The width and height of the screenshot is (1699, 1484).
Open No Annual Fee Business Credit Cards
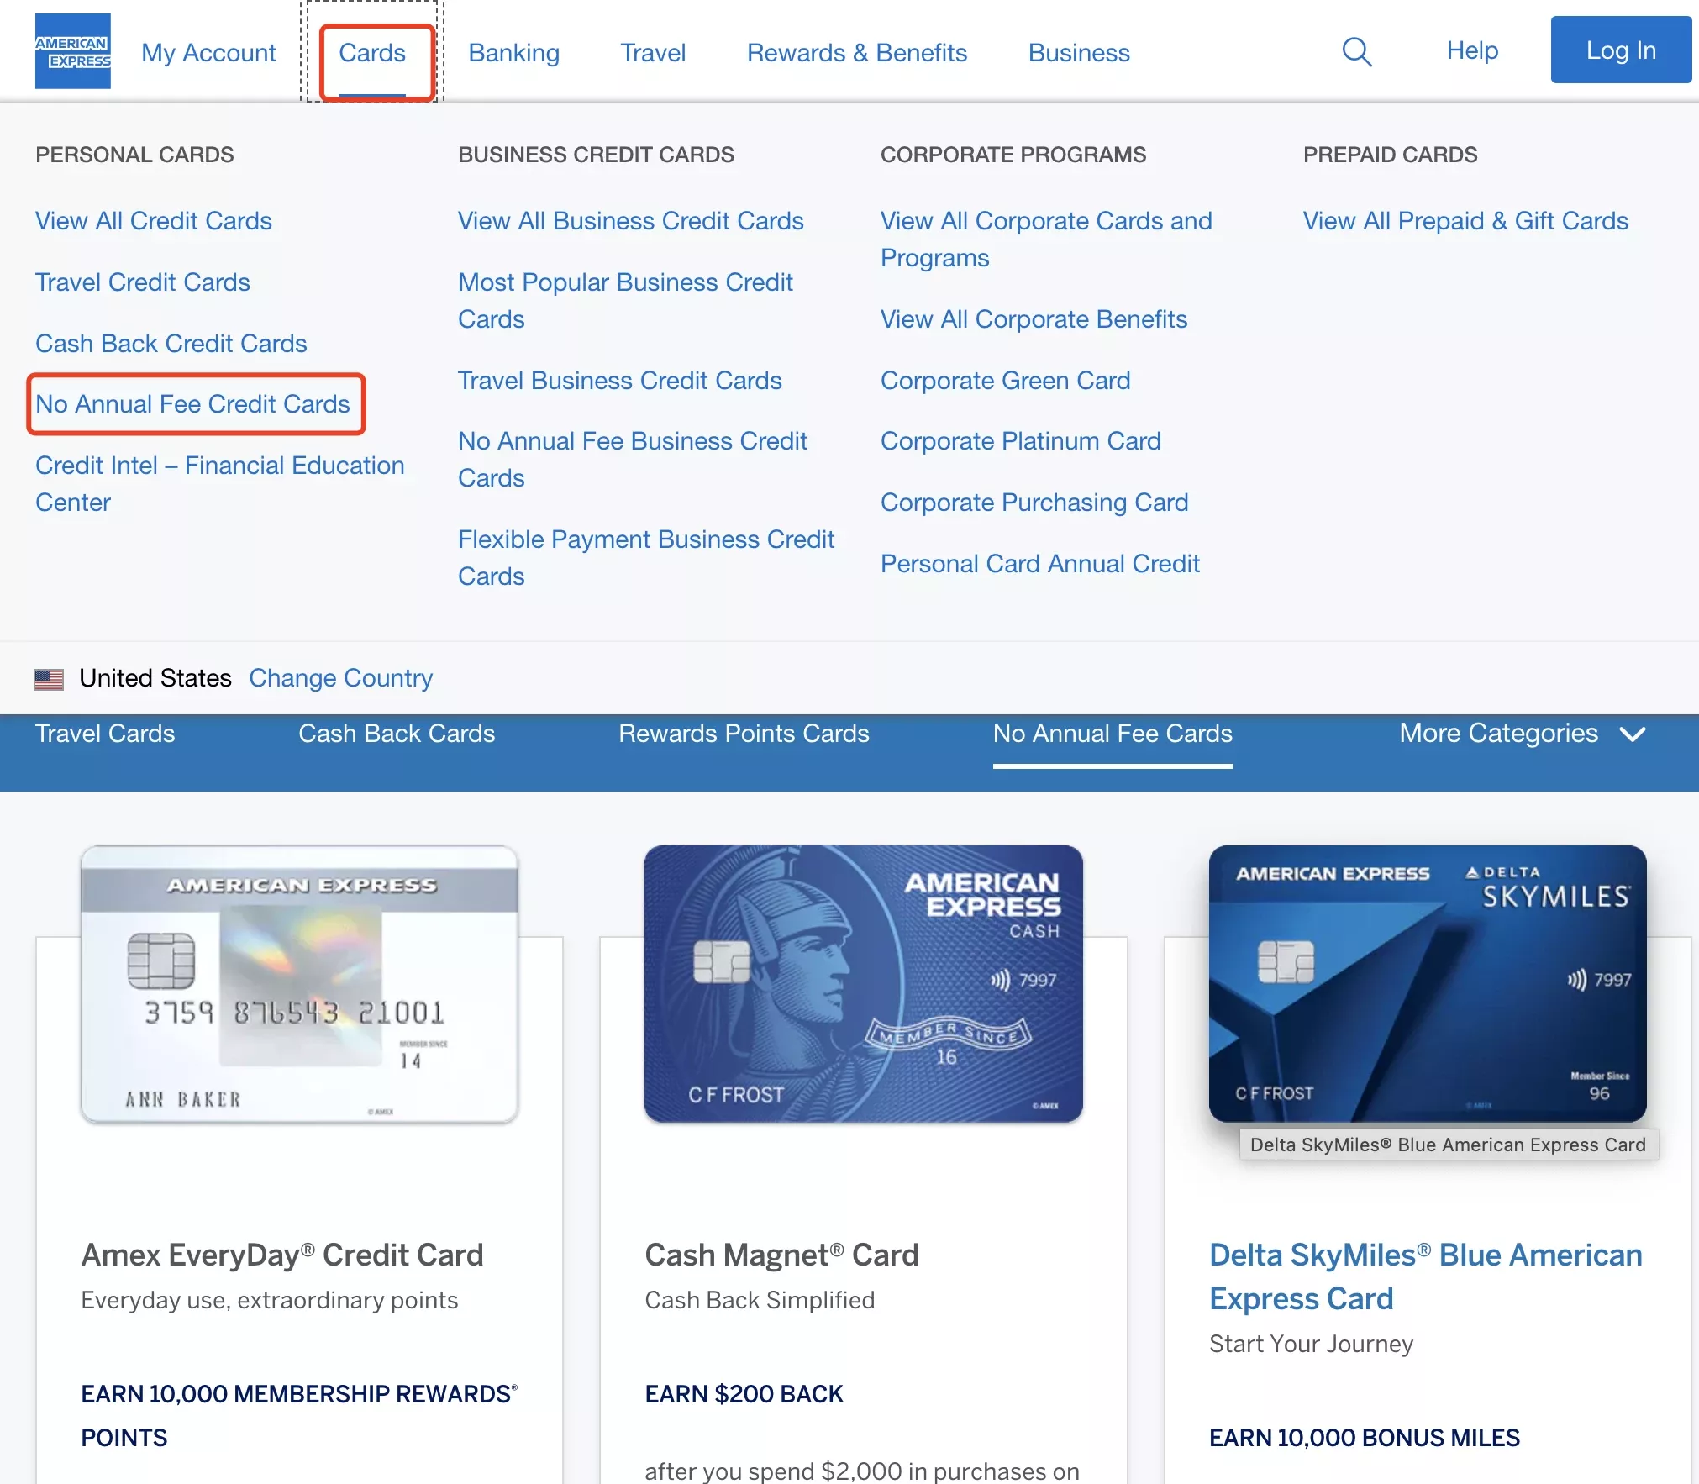633,459
